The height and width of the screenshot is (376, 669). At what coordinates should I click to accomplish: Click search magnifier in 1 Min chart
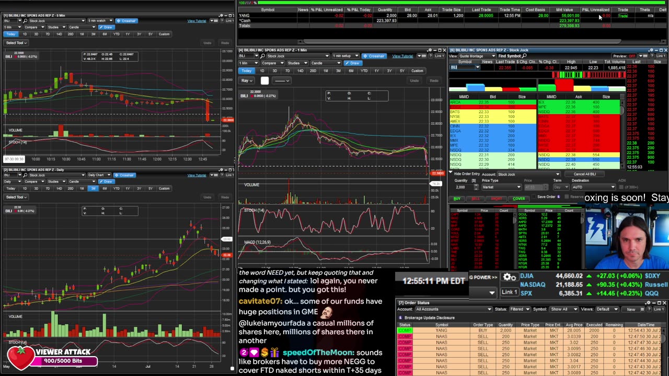click(x=262, y=56)
